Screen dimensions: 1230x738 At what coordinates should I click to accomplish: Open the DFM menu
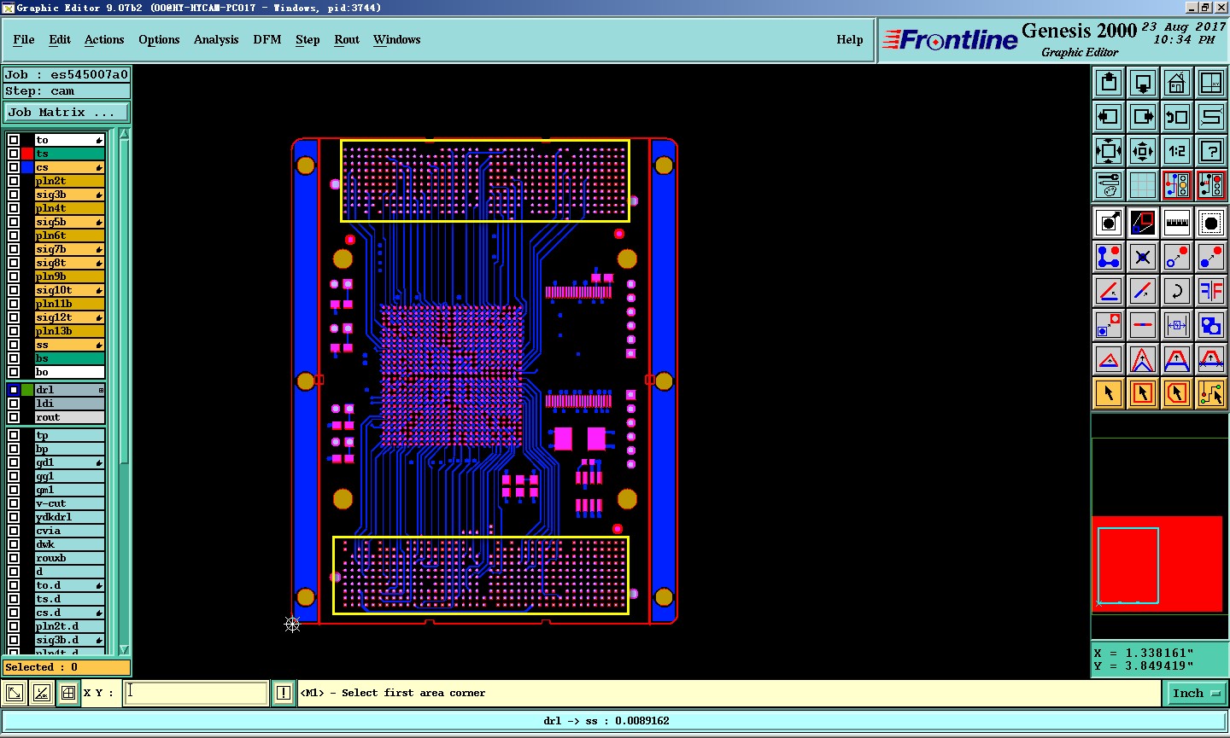click(x=267, y=39)
